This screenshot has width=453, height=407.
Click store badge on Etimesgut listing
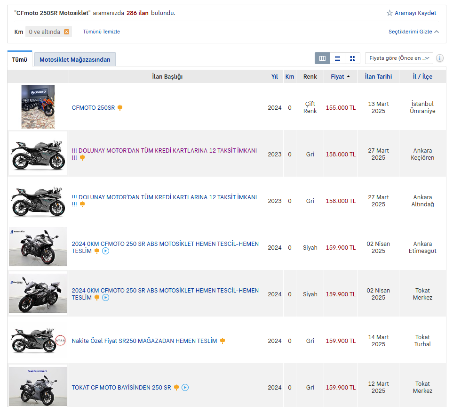[97, 251]
